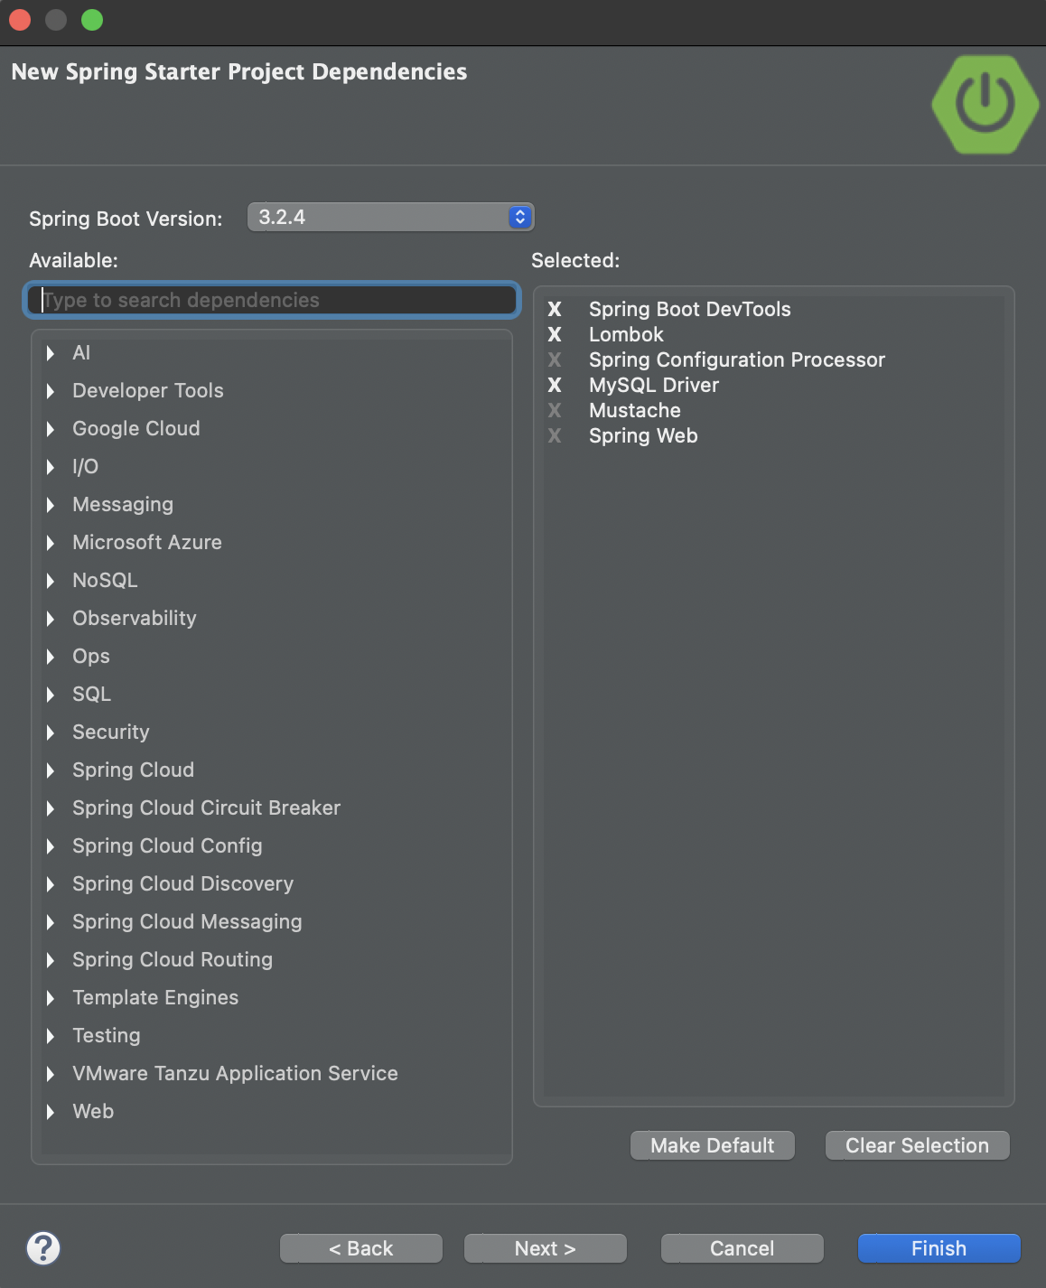Expand the SQL category arrow

click(x=51, y=695)
